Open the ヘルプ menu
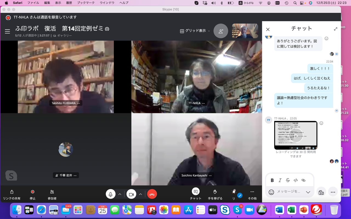Viewport: 351px width, 219px height. [x=124, y=3]
